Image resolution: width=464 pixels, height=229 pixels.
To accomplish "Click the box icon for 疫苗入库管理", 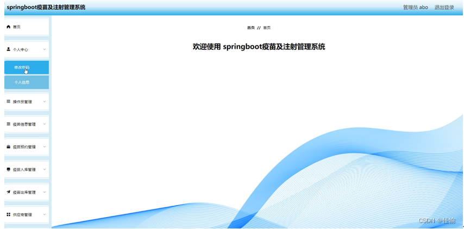I will (x=8, y=169).
